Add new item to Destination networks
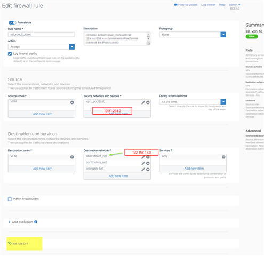 point(118,176)
